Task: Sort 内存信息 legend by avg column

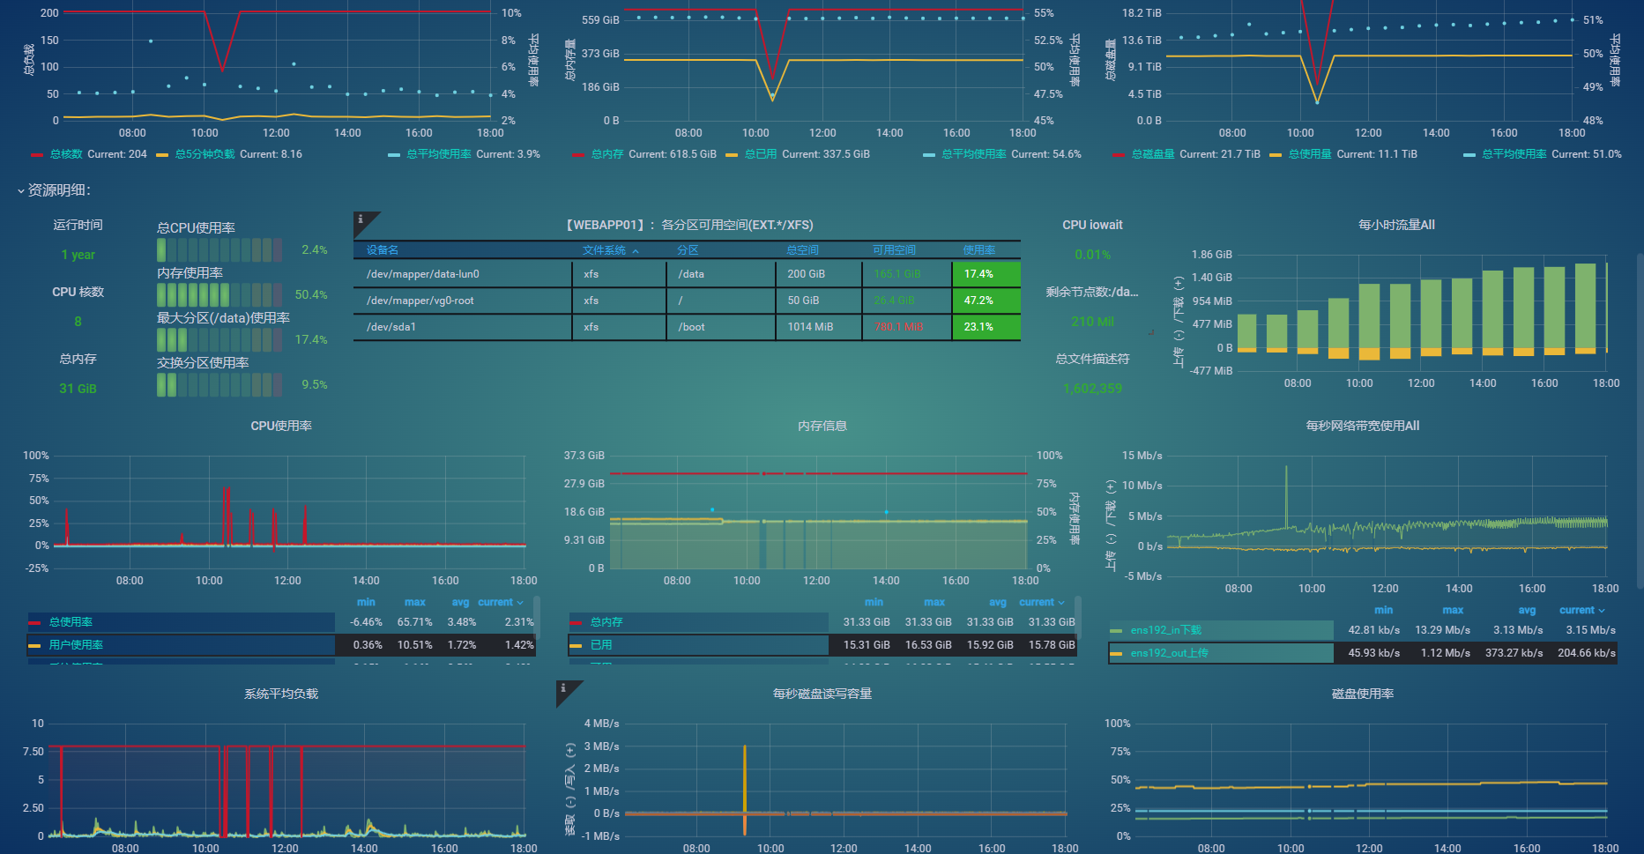Action: (997, 603)
